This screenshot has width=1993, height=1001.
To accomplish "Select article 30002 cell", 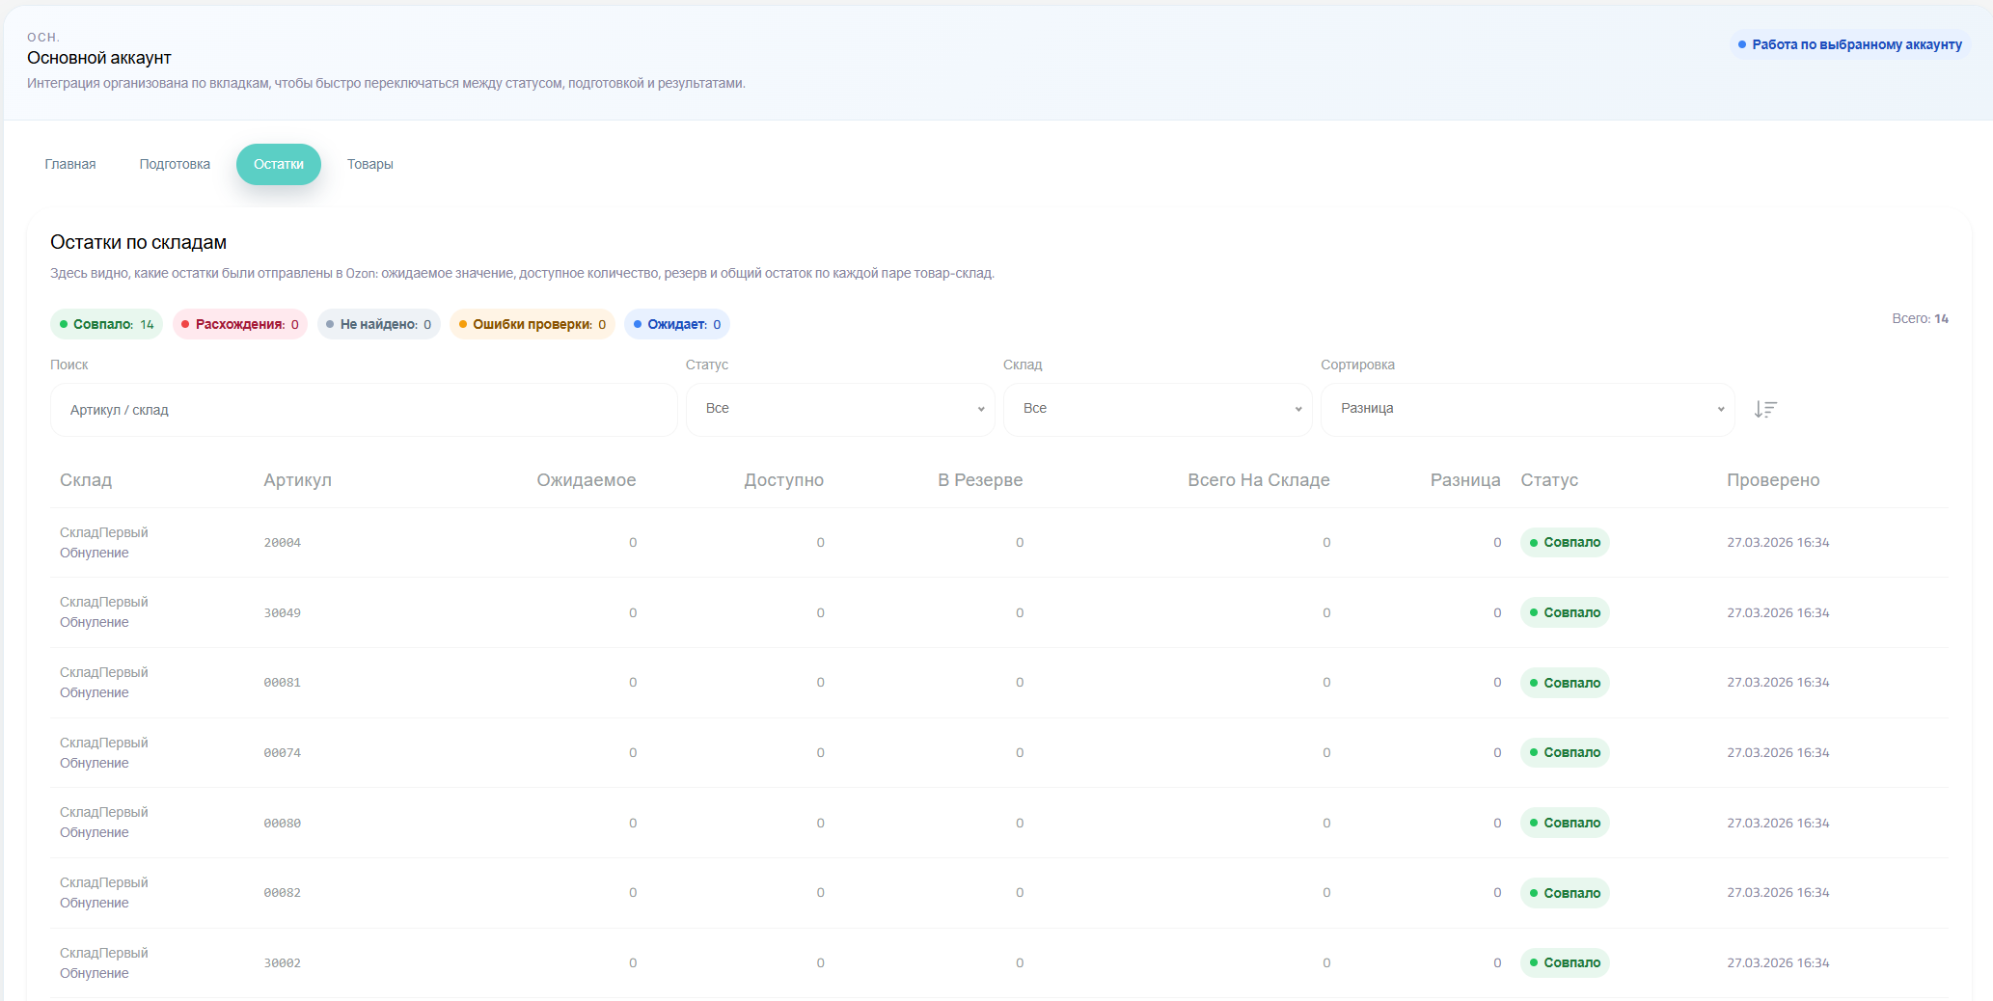I will [x=283, y=963].
